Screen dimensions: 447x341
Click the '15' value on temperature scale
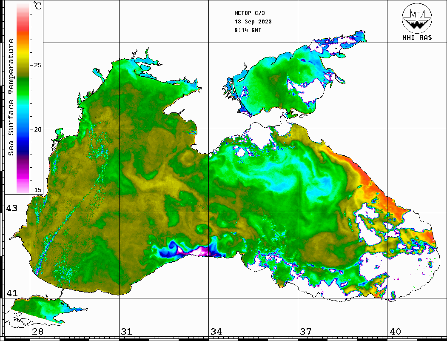tap(37, 190)
